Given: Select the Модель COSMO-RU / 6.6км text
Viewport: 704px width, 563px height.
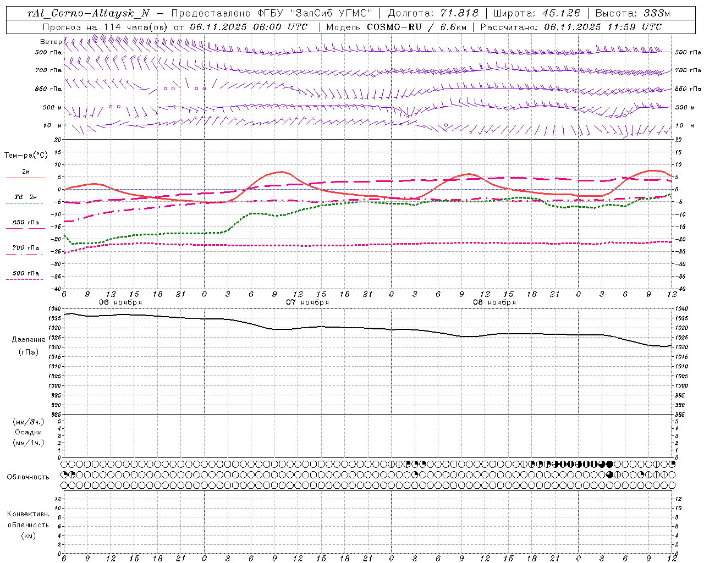Looking at the screenshot, I should click(x=397, y=27).
